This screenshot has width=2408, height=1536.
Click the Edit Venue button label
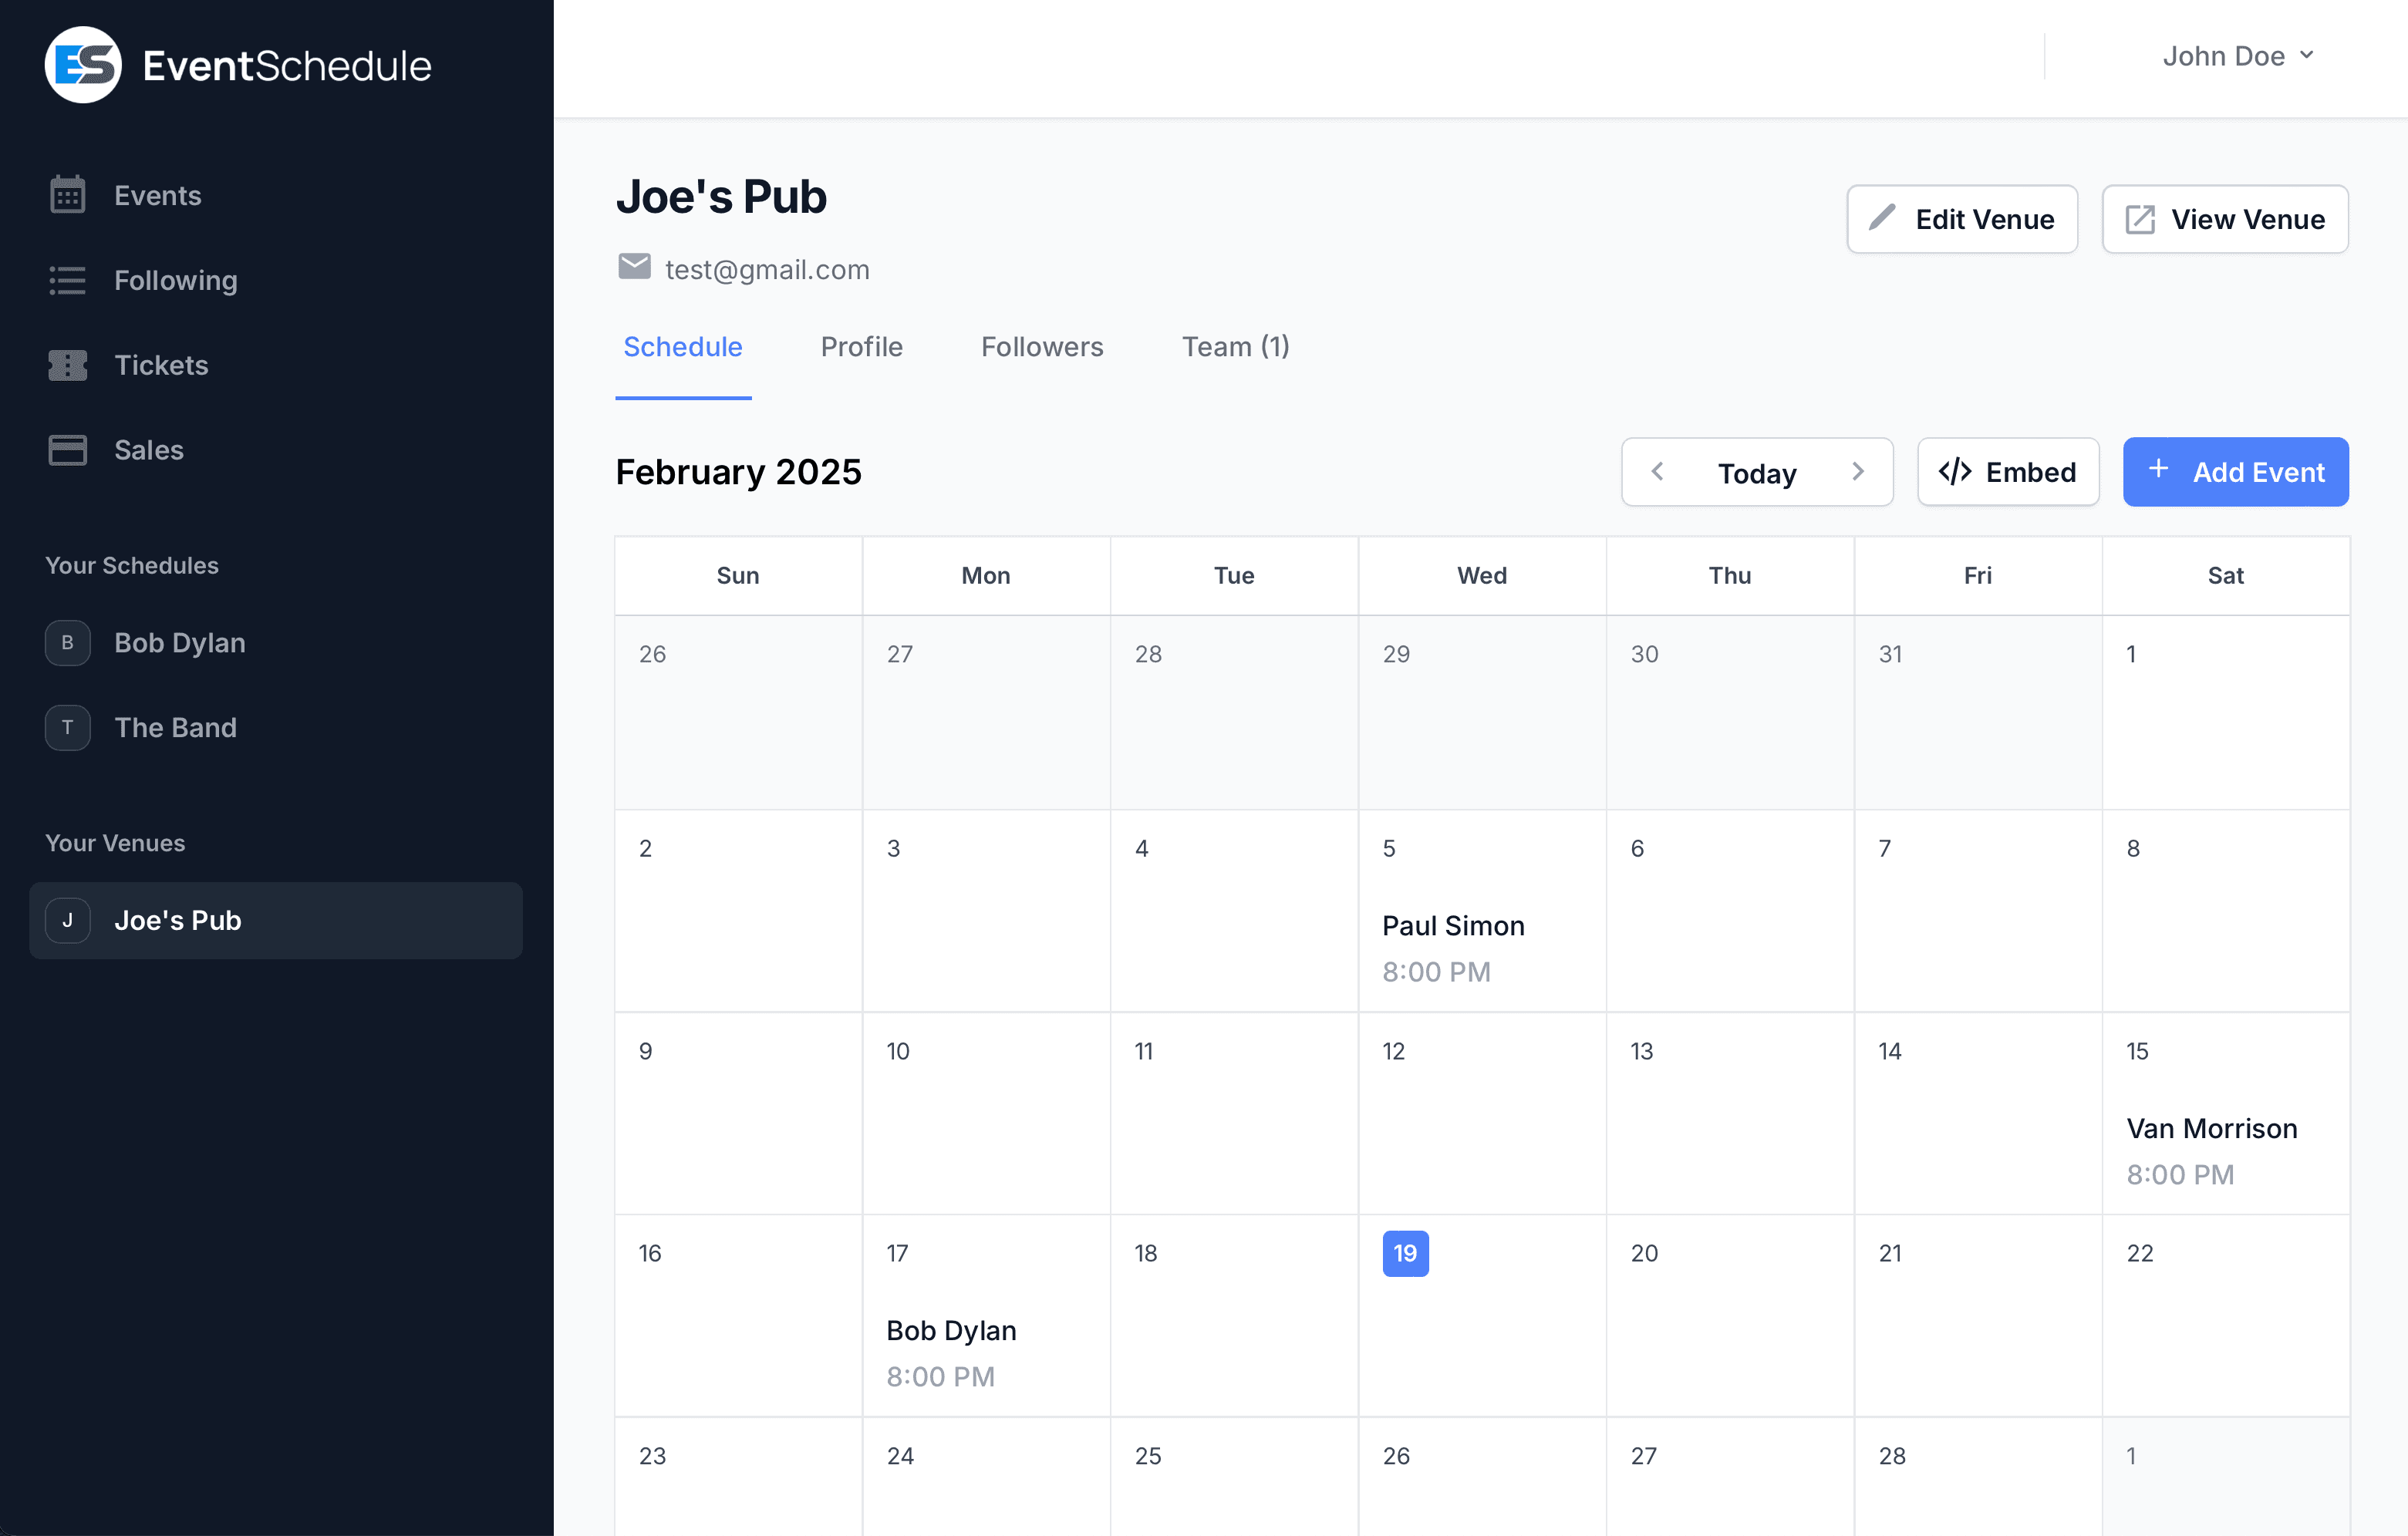click(1984, 219)
